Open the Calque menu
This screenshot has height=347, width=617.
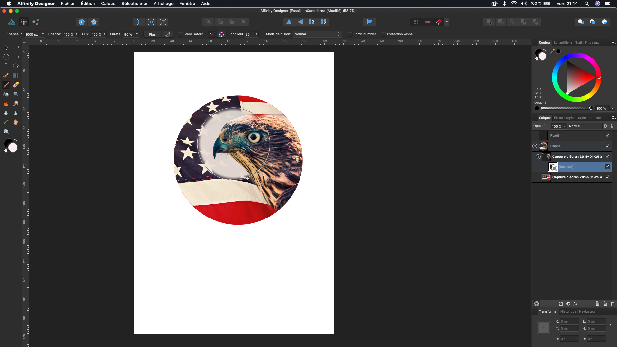click(108, 4)
